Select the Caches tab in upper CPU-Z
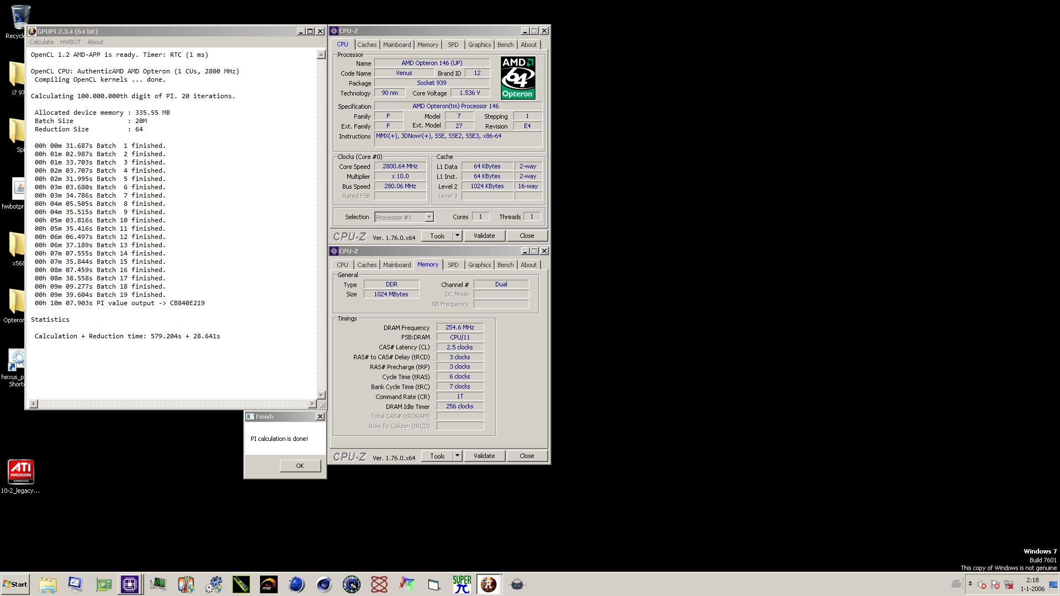The height and width of the screenshot is (596, 1060). (x=367, y=45)
